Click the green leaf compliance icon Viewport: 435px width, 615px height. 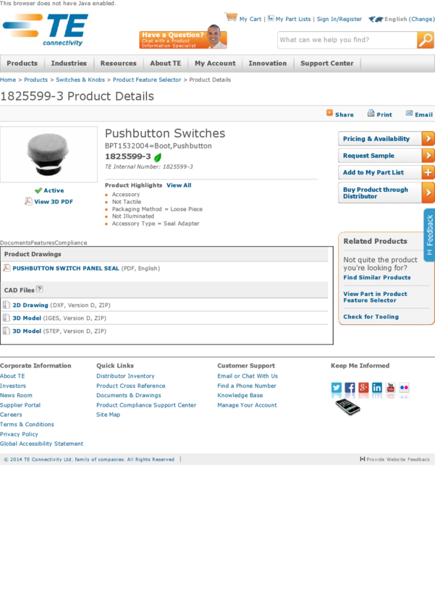click(x=158, y=157)
